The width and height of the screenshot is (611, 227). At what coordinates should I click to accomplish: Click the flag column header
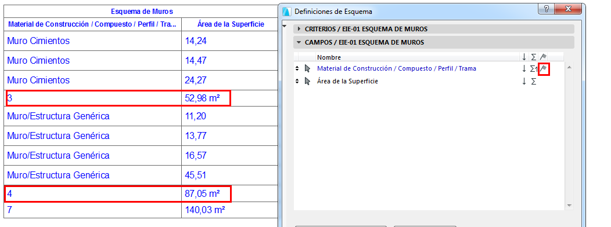[543, 57]
